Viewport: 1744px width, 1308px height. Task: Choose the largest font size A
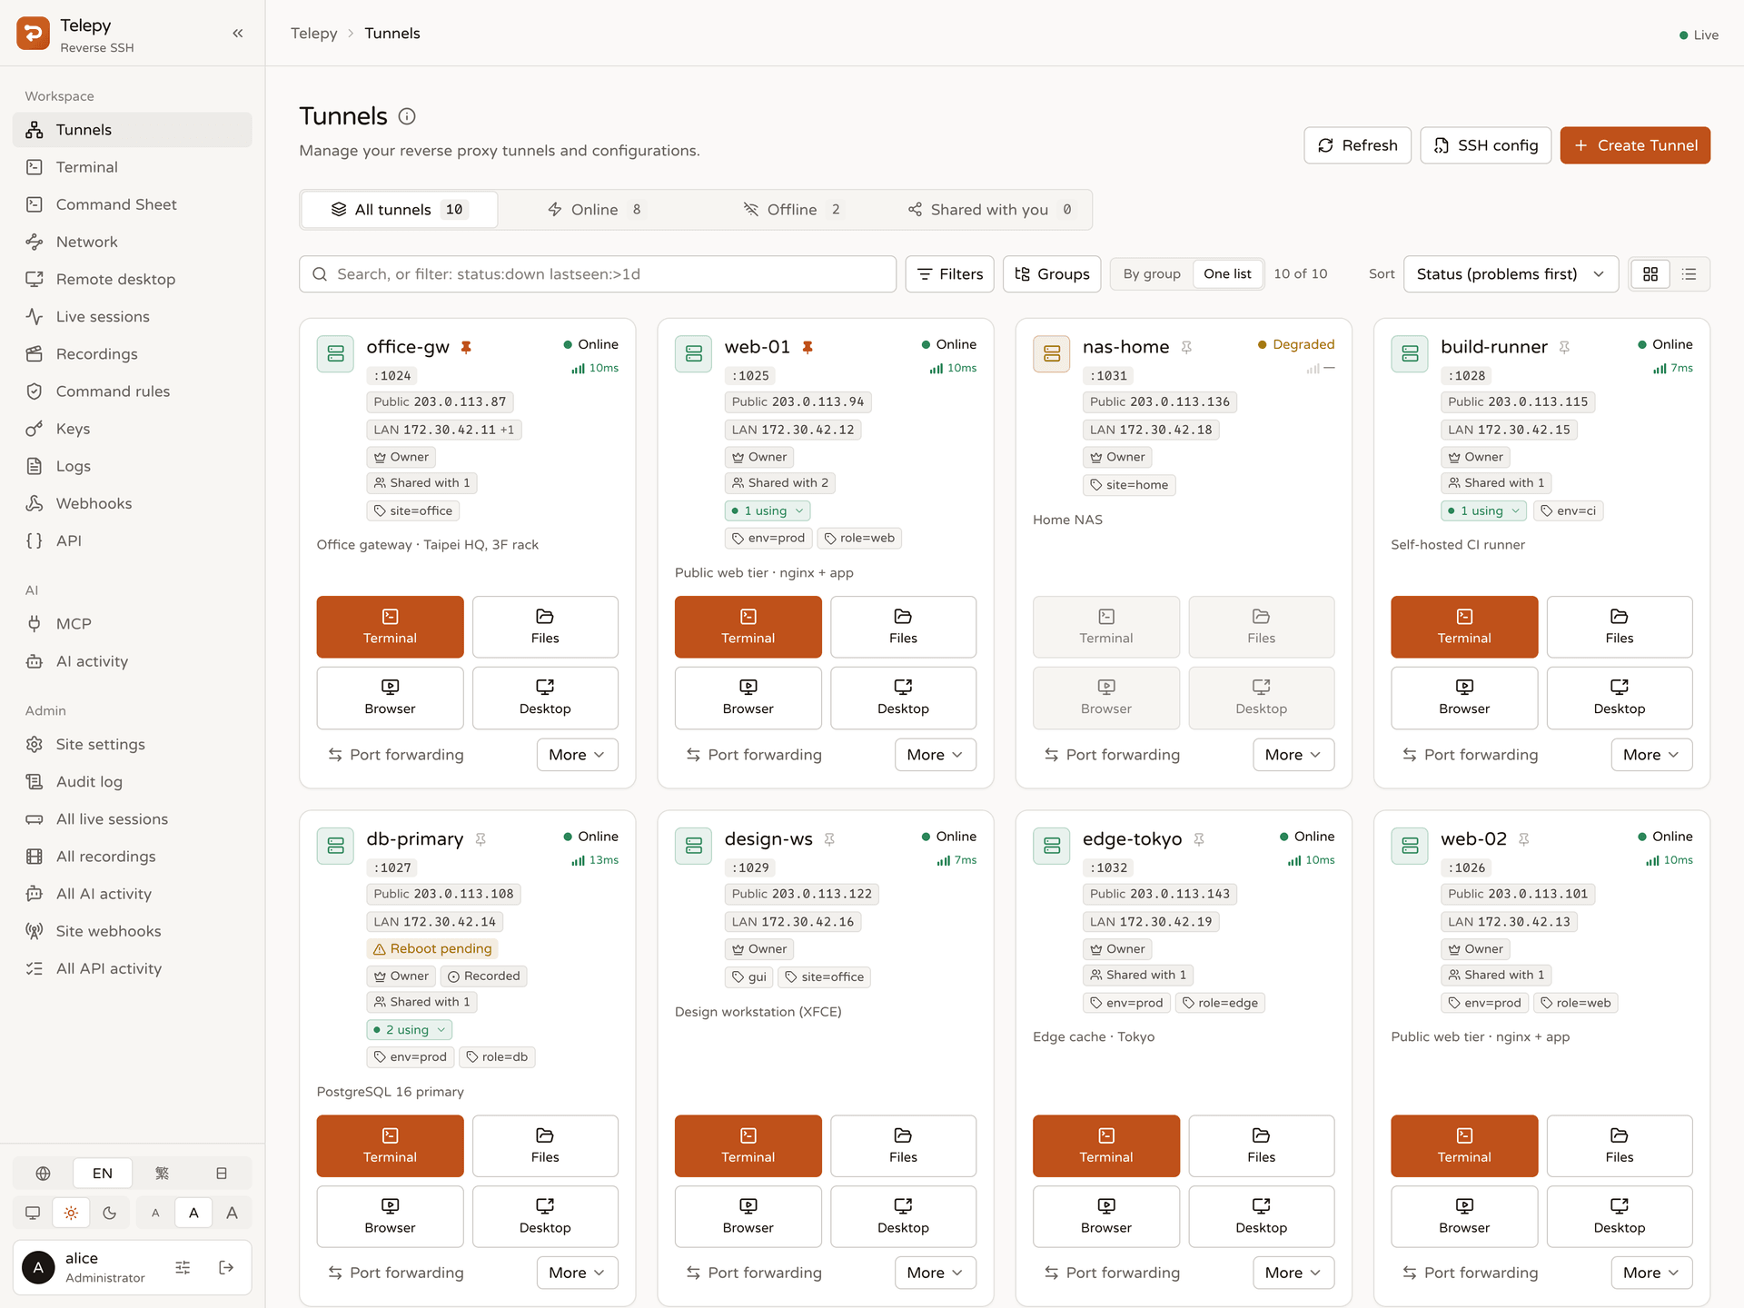(232, 1213)
